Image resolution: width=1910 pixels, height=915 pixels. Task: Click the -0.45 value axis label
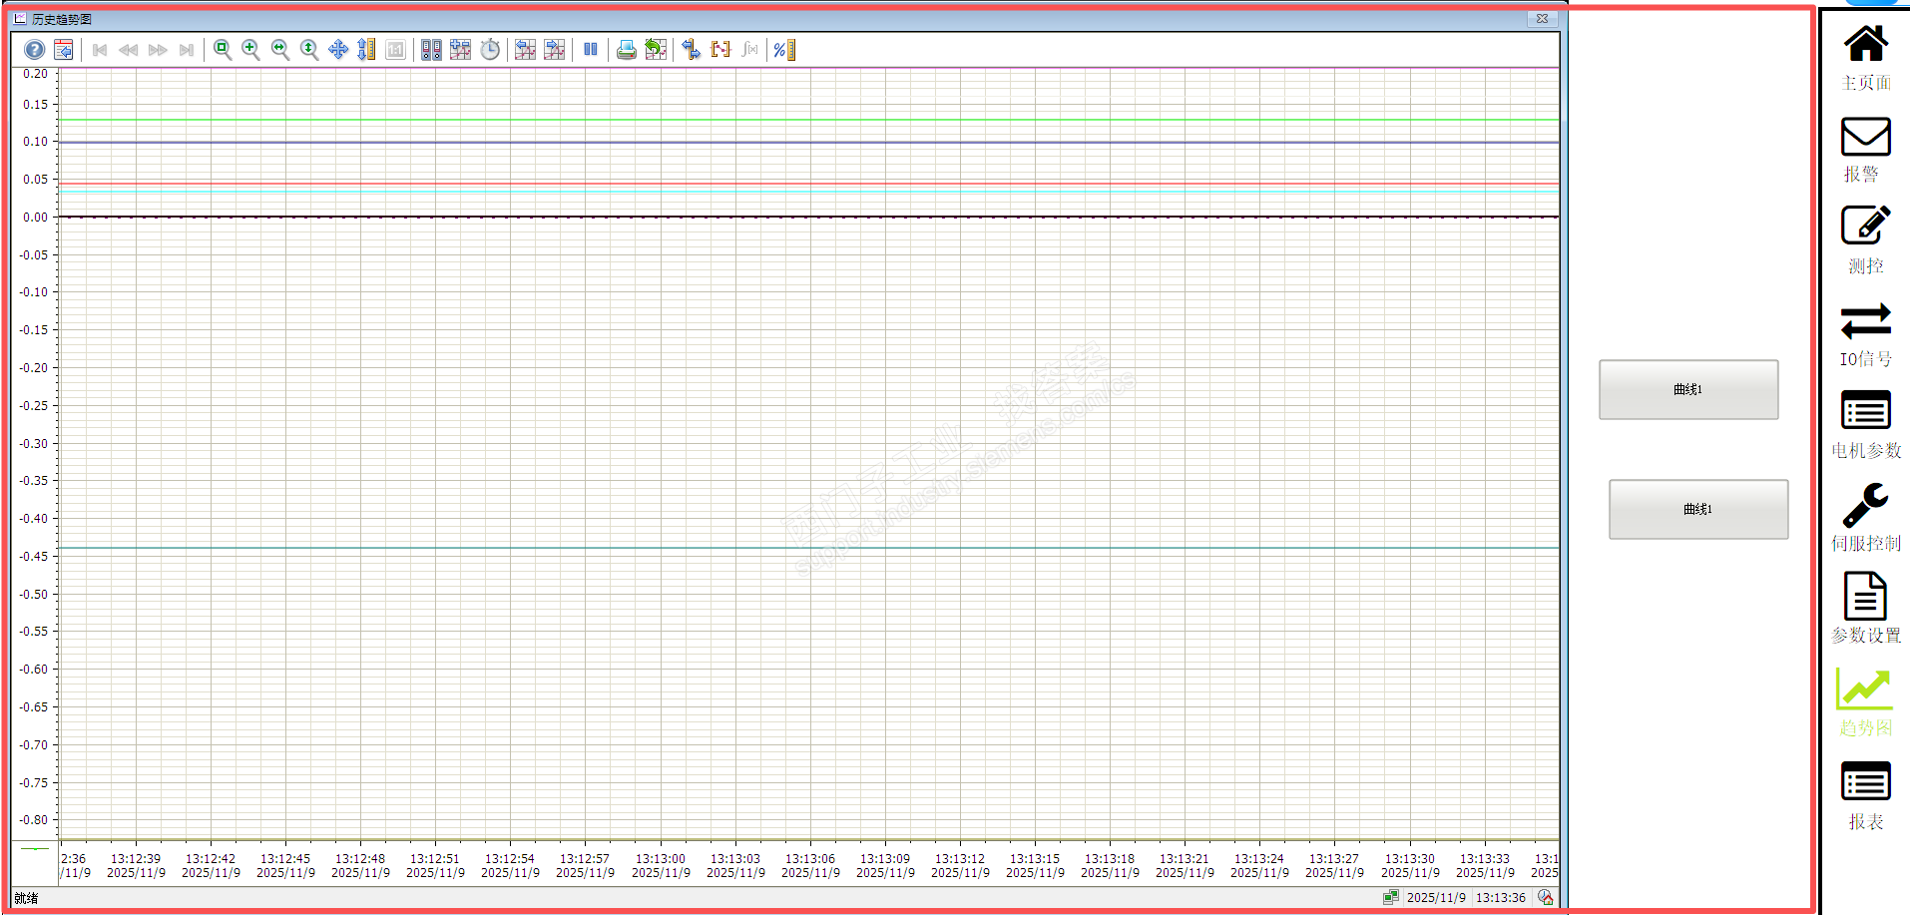click(34, 556)
